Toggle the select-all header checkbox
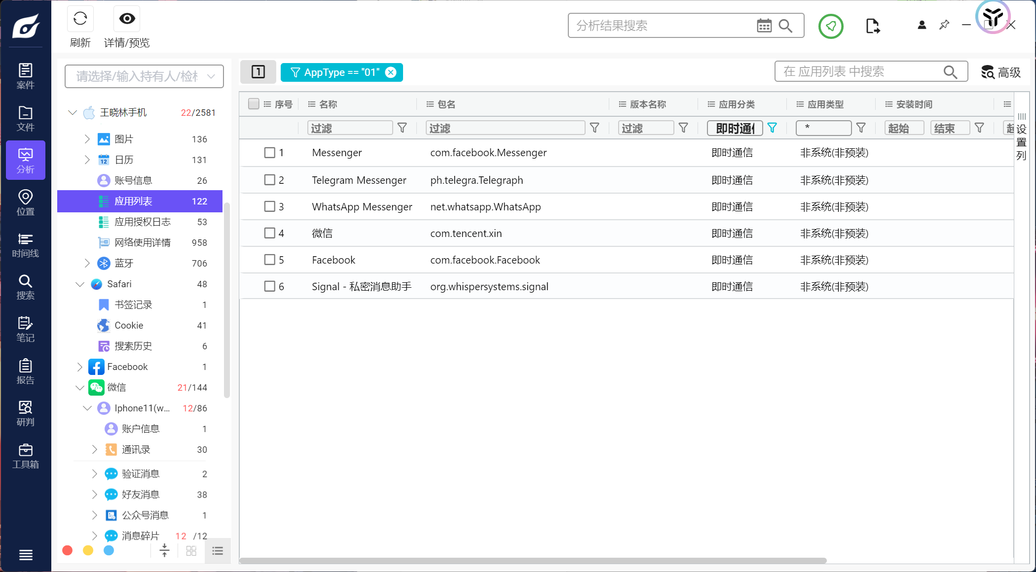Image resolution: width=1036 pixels, height=572 pixels. pyautogui.click(x=254, y=104)
